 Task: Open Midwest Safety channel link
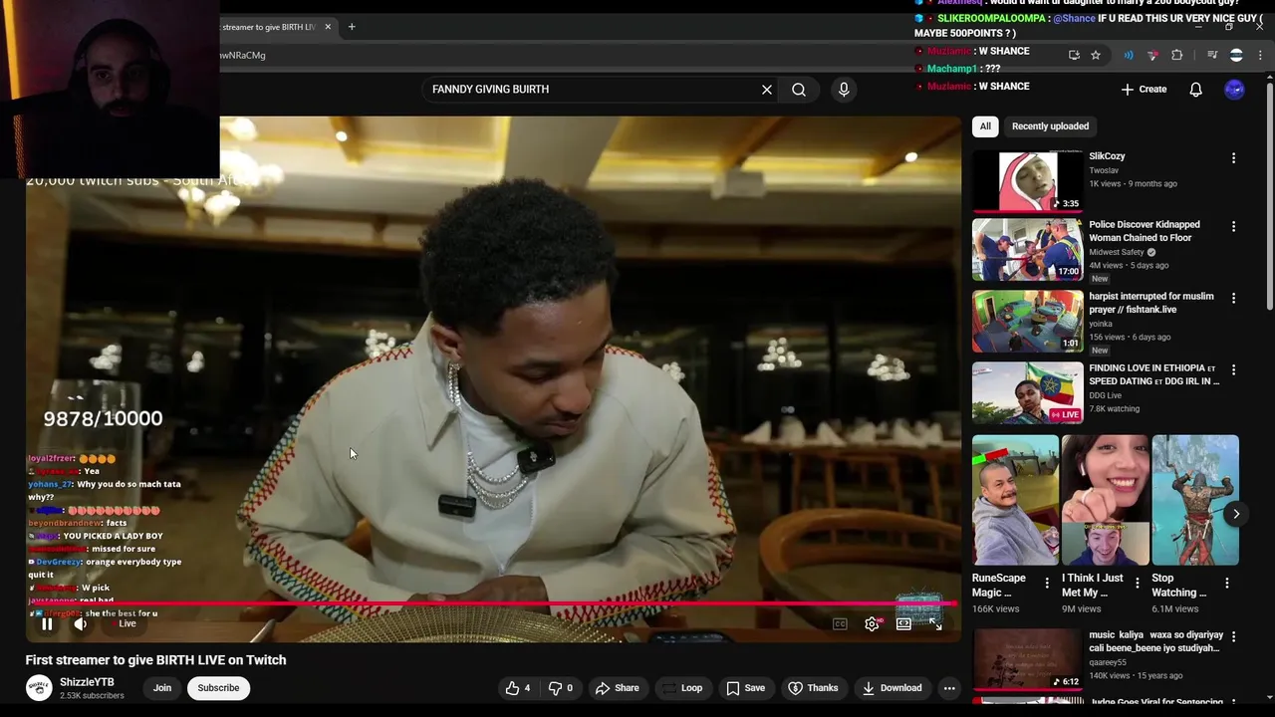tap(1117, 252)
